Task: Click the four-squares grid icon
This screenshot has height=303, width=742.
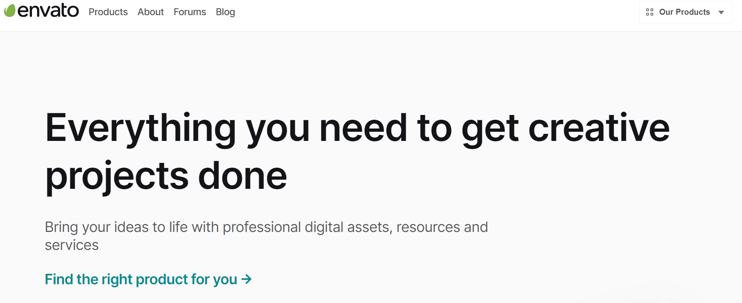Action: (x=650, y=12)
